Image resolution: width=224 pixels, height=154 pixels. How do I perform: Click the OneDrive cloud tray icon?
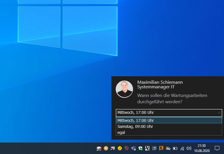(x=168, y=148)
